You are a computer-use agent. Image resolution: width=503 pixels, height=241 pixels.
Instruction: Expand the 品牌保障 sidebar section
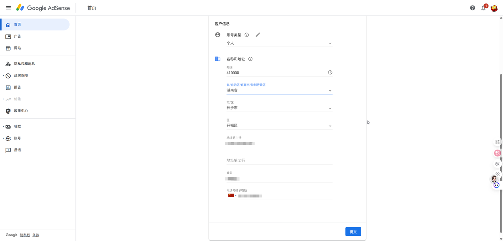(x=20, y=75)
